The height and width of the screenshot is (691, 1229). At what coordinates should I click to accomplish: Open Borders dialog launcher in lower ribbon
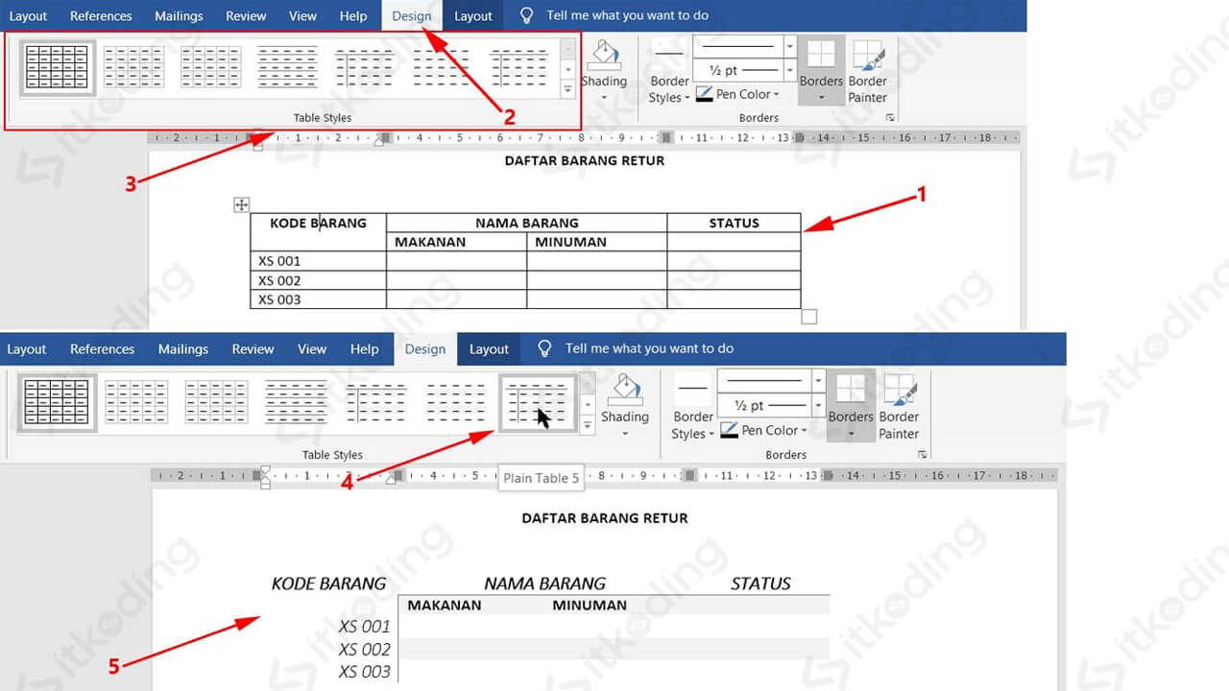(x=922, y=454)
